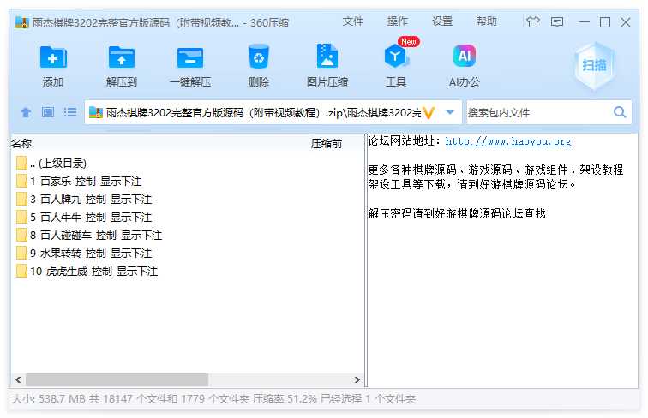
Task: Click the 删除 (Delete) trash icon
Action: (x=259, y=57)
